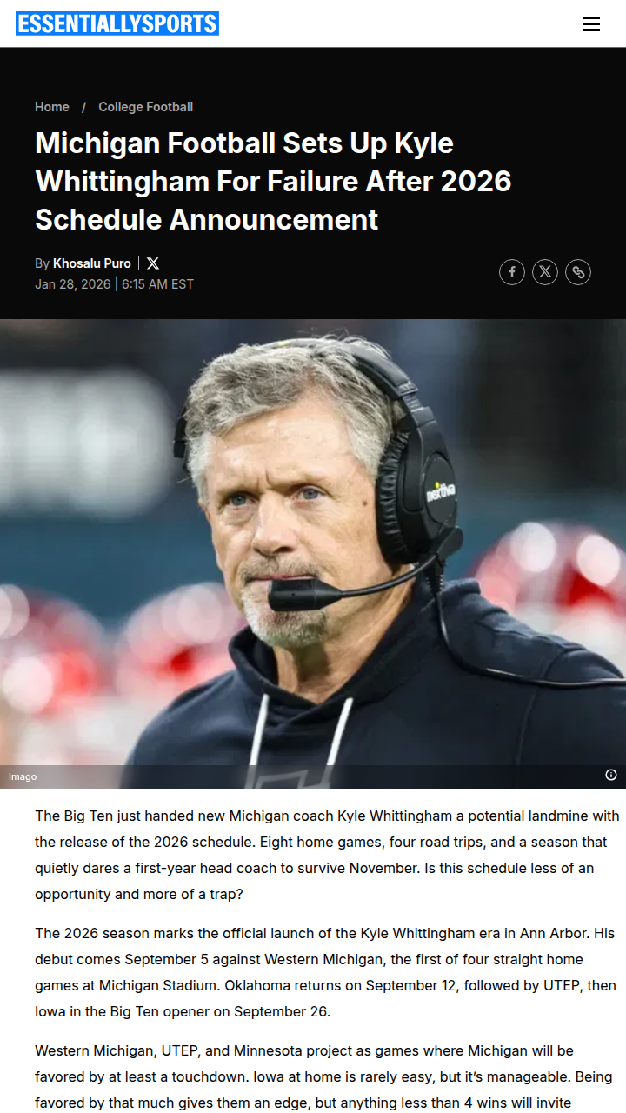Click the slash separator between breadcrumbs
The height and width of the screenshot is (1113, 626).
click(84, 107)
